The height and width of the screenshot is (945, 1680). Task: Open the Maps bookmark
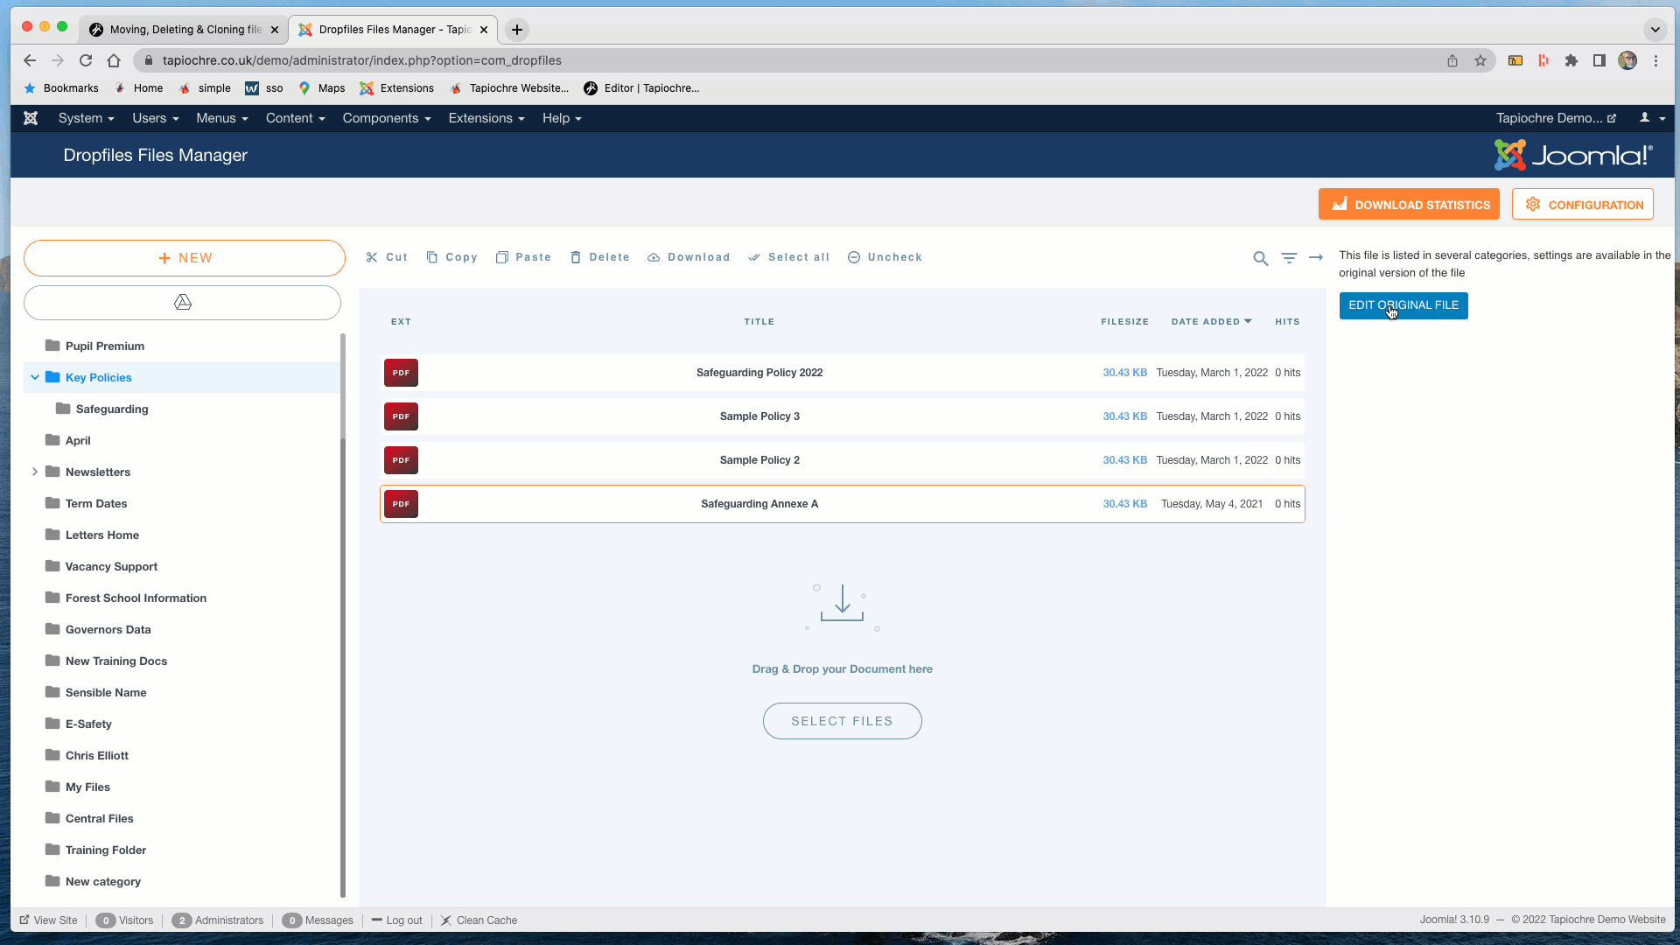pos(322,88)
